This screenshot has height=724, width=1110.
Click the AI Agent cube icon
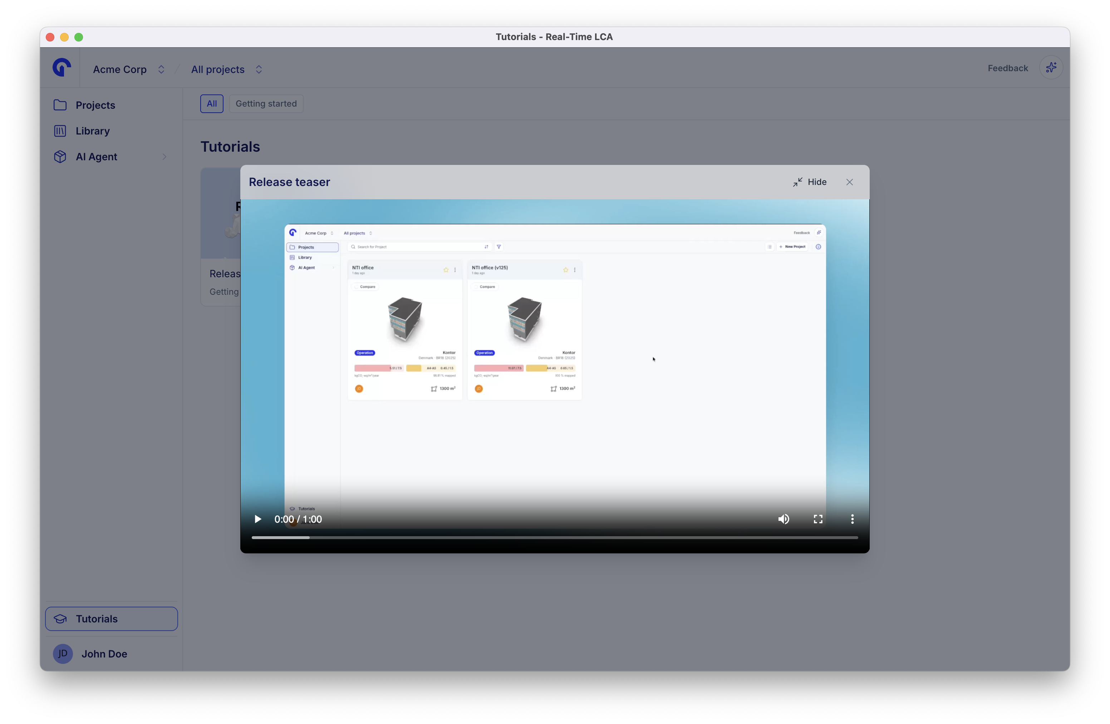click(60, 157)
